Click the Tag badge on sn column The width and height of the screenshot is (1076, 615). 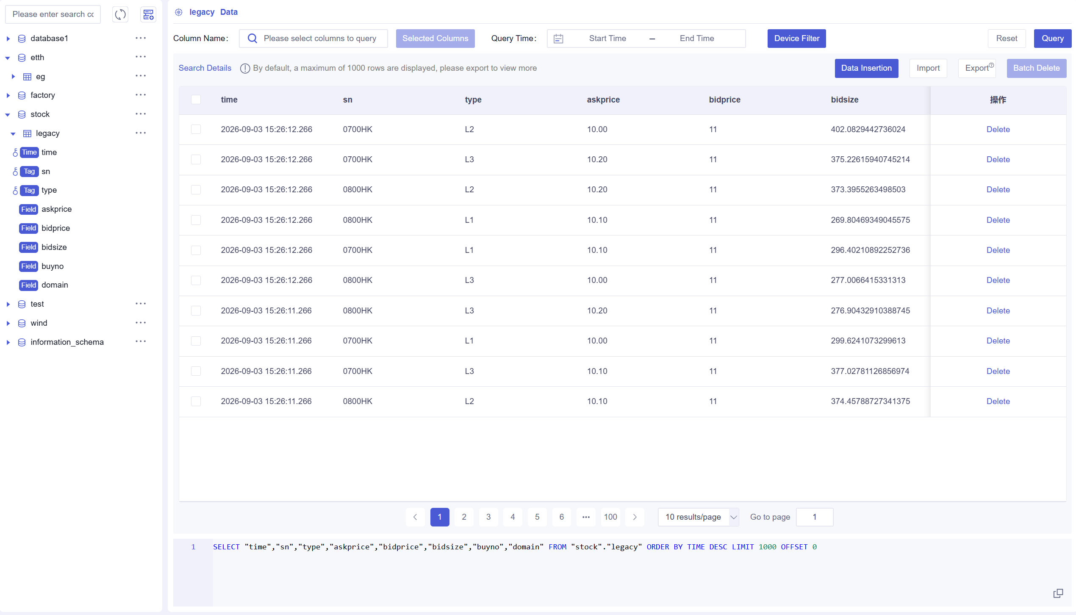[x=29, y=171]
